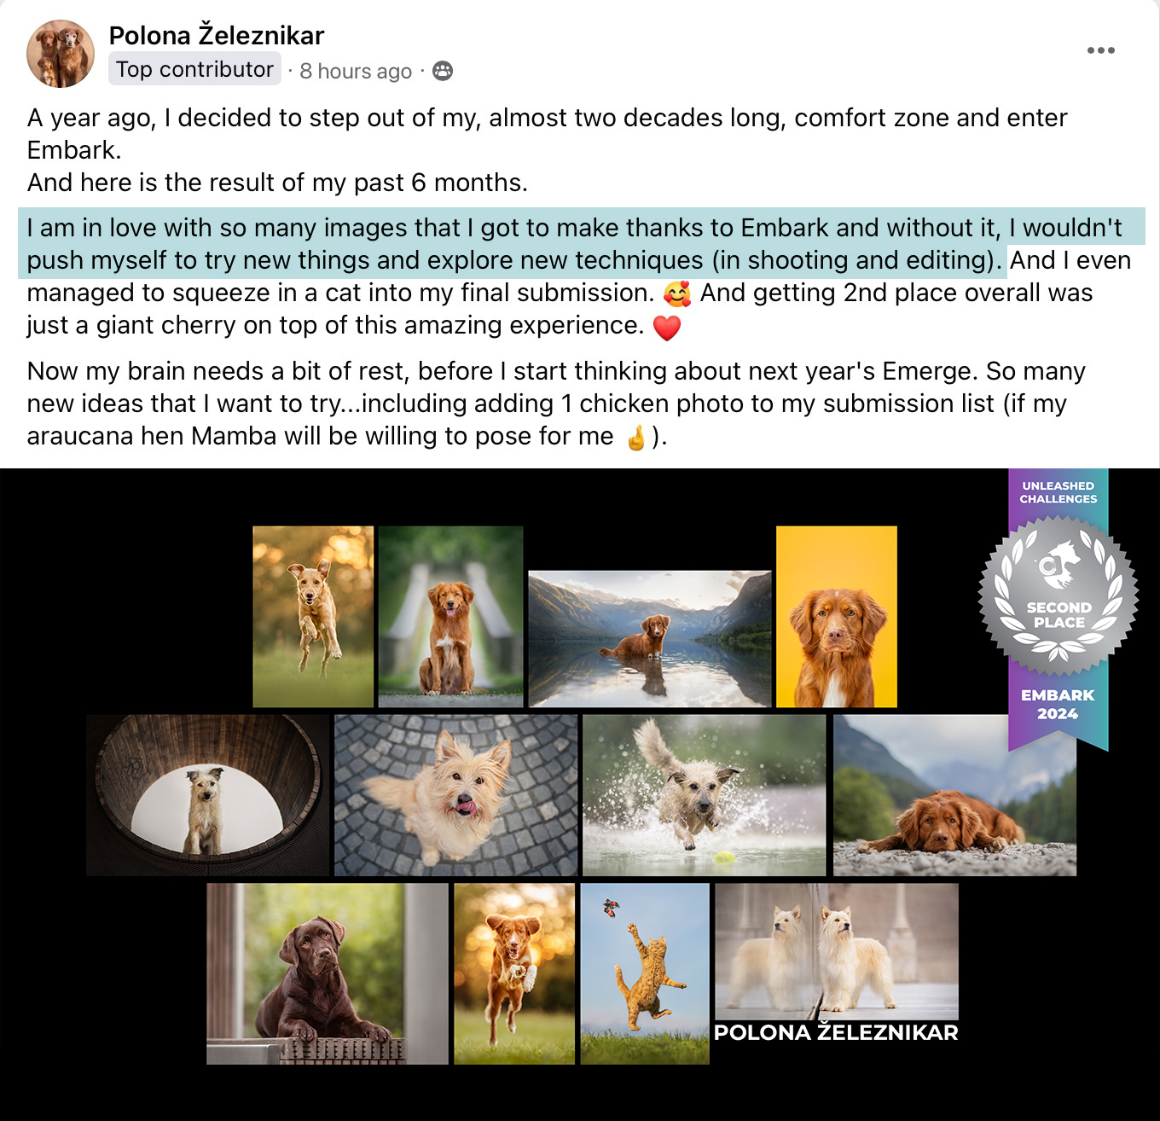Open the terrier on cobblestones photo
Image resolution: width=1160 pixels, height=1121 pixels.
[455, 795]
